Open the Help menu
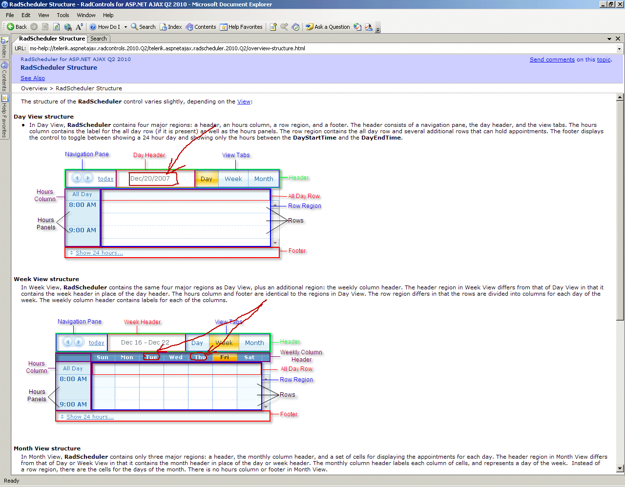This screenshot has height=487, width=625. tap(108, 15)
